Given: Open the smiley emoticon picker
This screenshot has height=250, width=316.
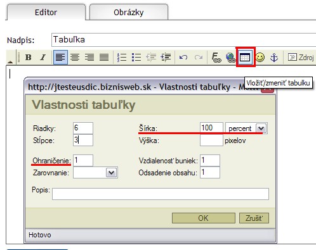Looking at the screenshot, I should (260, 58).
